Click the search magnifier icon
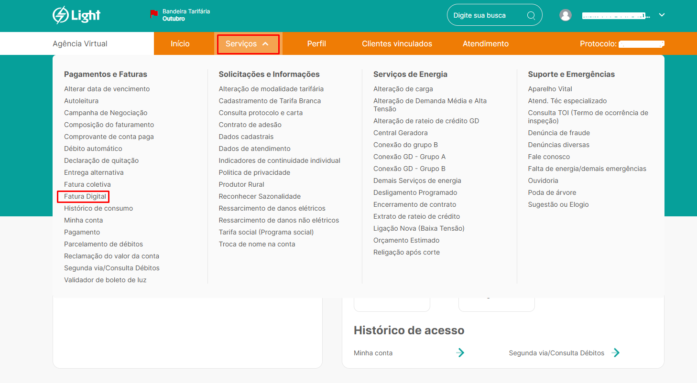Viewport: 697px width, 383px height. [531, 15]
